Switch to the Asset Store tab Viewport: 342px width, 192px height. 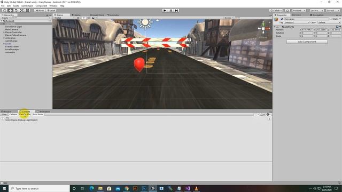[97, 15]
